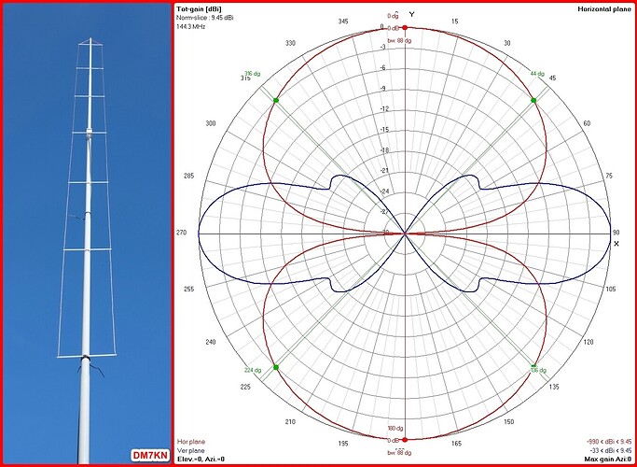The height and width of the screenshot is (467, 637).
Task: Click the 'Horizontal plane' heading
Action: [x=604, y=9]
